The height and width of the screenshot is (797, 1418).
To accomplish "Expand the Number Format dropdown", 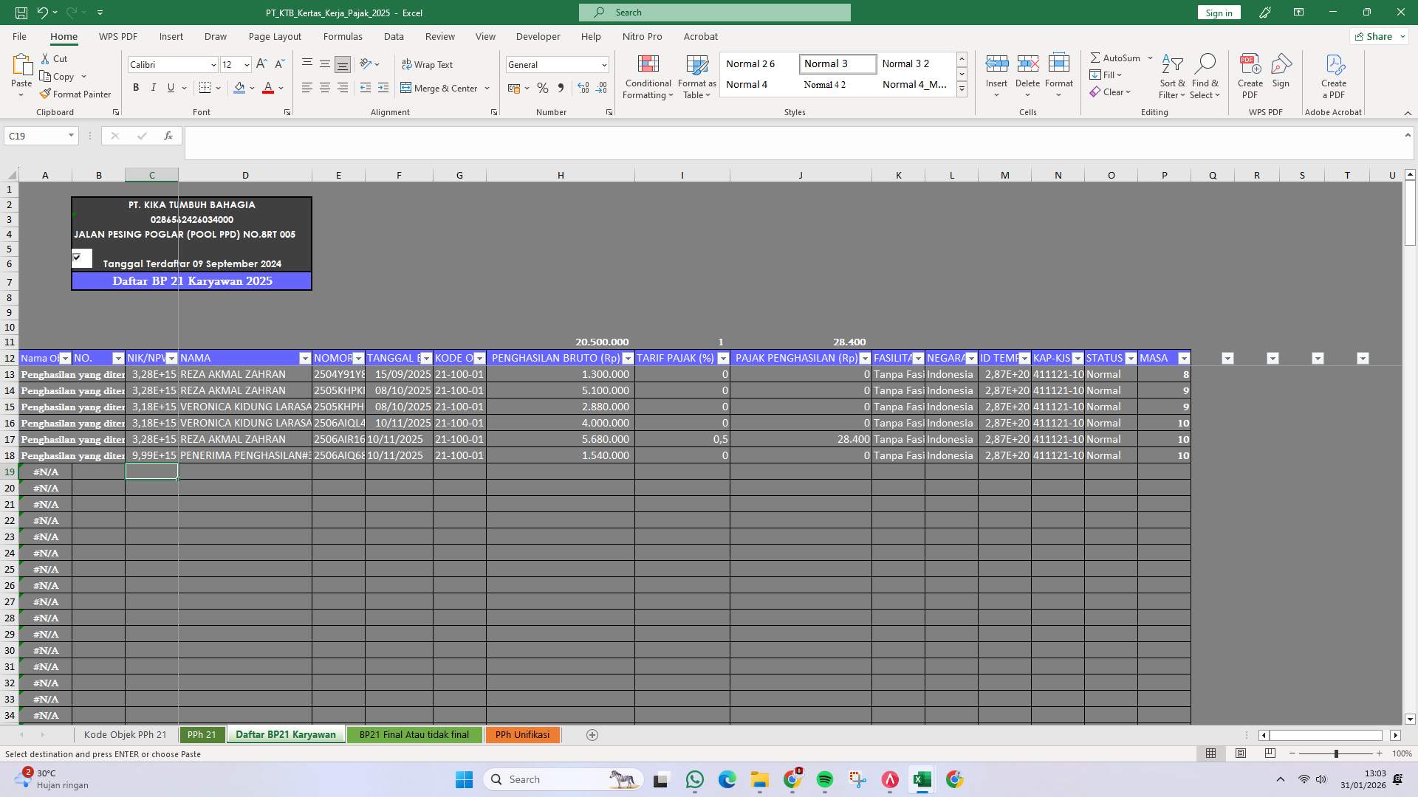I will [604, 64].
